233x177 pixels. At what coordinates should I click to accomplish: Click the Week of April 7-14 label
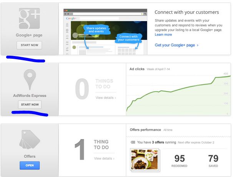pos(158,69)
